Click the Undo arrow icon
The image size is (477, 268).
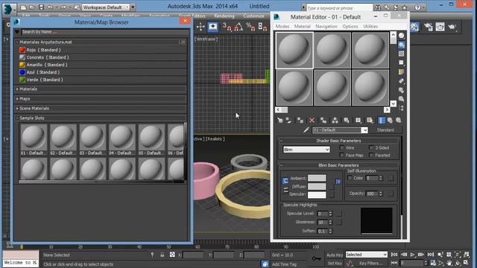[x=51, y=7]
